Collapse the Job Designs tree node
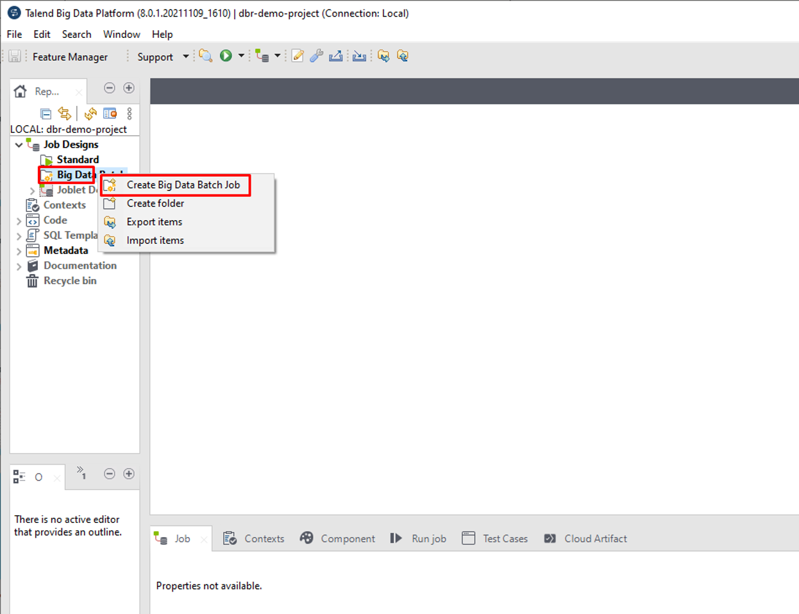The width and height of the screenshot is (799, 614). click(x=19, y=145)
